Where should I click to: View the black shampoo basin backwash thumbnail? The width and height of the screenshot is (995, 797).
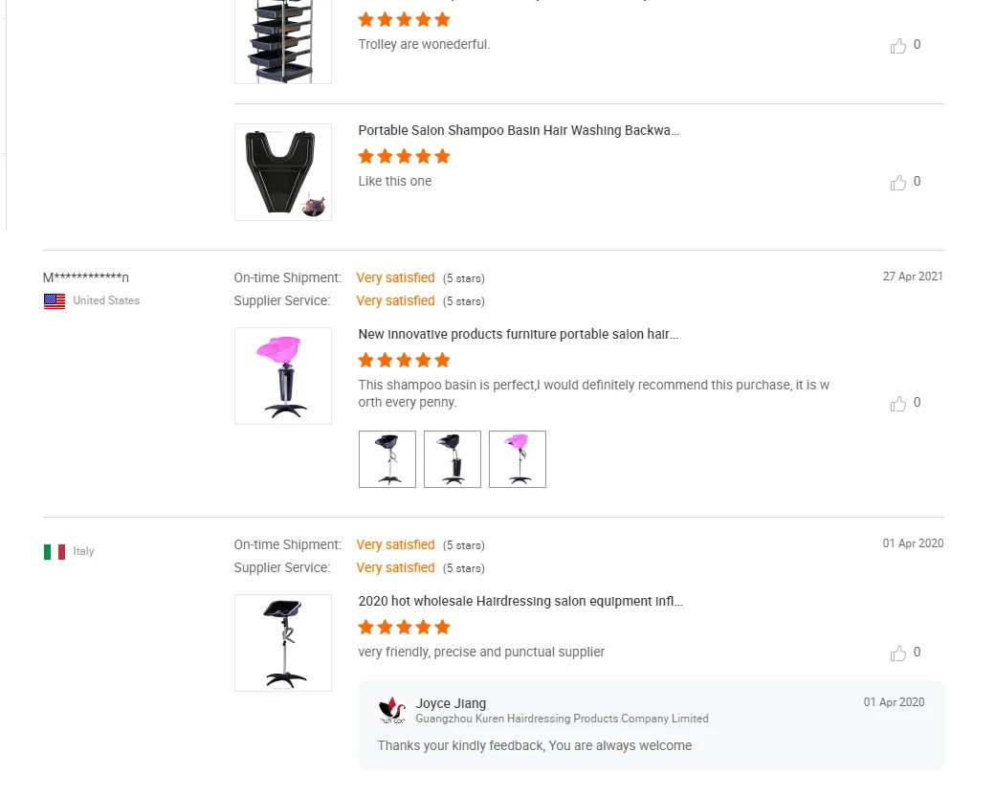click(x=283, y=172)
